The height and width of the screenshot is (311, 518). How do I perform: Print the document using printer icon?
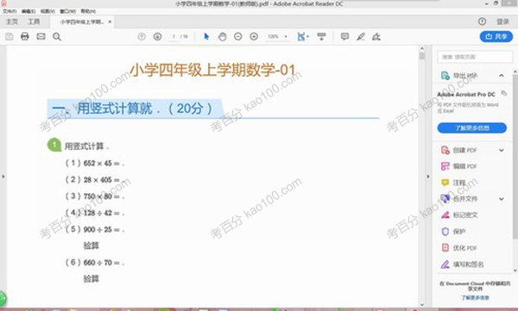(25, 36)
